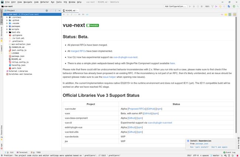Click UTF-8 encoding in status bar

coord(196,156)
